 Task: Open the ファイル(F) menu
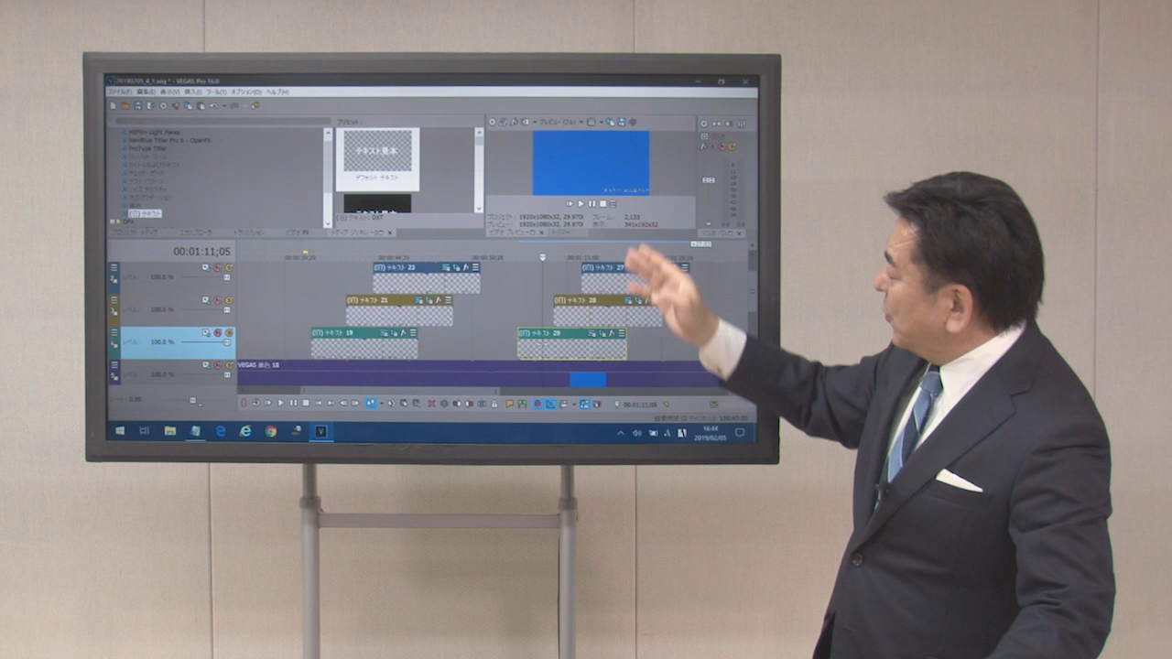tap(119, 92)
